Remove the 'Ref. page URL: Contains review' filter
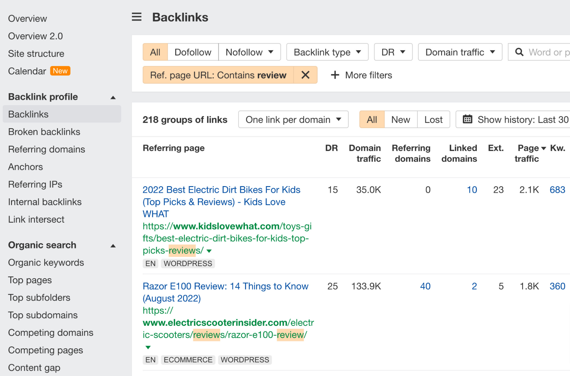The image size is (570, 376). click(x=305, y=75)
